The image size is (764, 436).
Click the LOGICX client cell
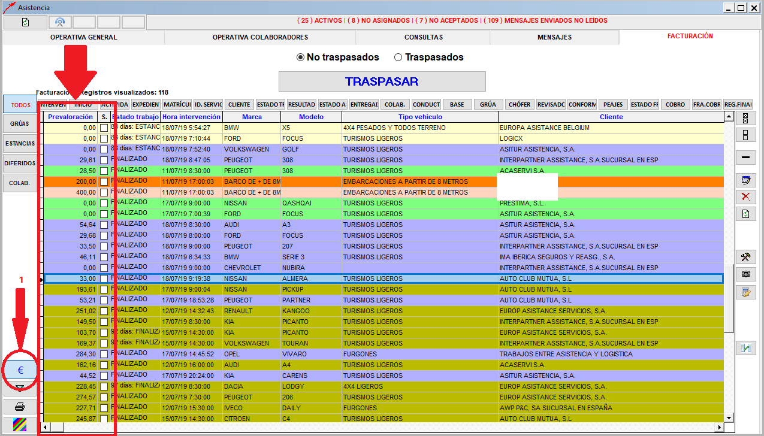(x=611, y=138)
